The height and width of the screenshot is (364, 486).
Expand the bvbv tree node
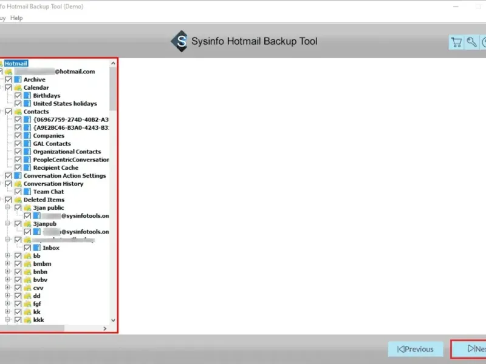8,280
